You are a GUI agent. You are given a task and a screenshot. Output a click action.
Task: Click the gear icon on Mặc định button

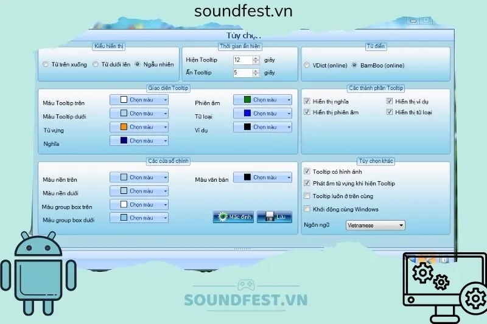coord(220,216)
